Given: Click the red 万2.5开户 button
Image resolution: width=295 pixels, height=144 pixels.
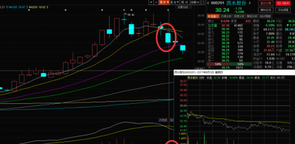Looking at the screenshot, I should click(x=283, y=3).
